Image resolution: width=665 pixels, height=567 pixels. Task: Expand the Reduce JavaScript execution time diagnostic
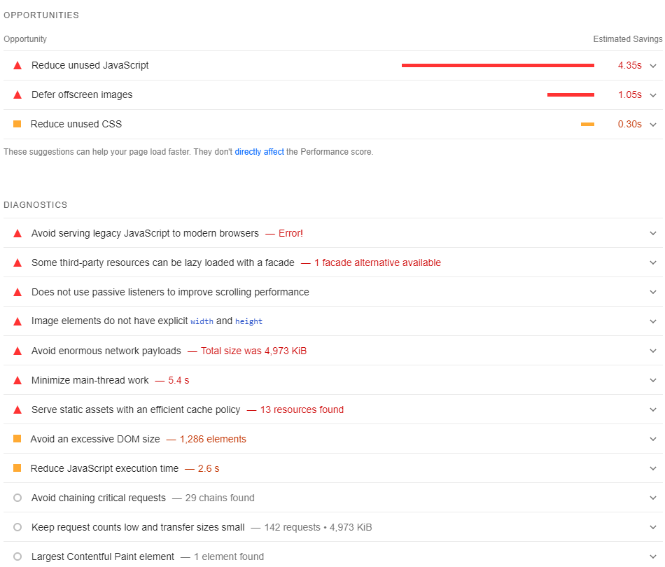(x=654, y=468)
